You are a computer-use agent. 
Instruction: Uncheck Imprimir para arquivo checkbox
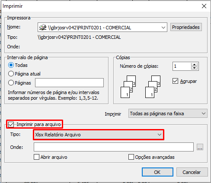point(11,124)
